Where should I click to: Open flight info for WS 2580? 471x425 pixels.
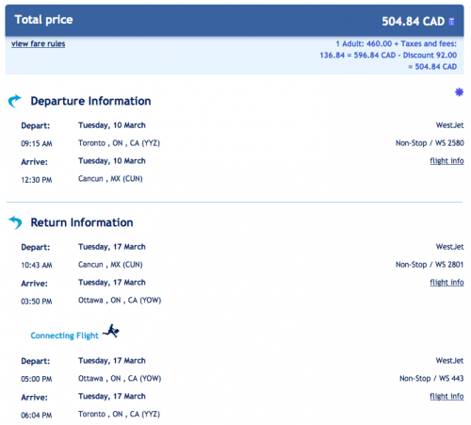[x=447, y=161]
